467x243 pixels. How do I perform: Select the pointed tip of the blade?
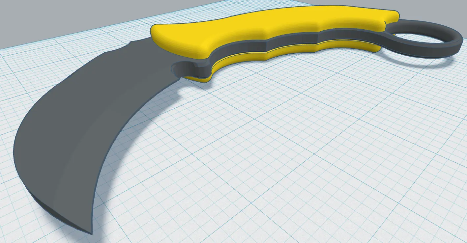click(88, 231)
